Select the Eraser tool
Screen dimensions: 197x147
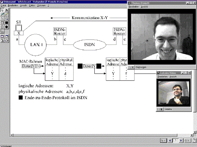(x=2, y=31)
